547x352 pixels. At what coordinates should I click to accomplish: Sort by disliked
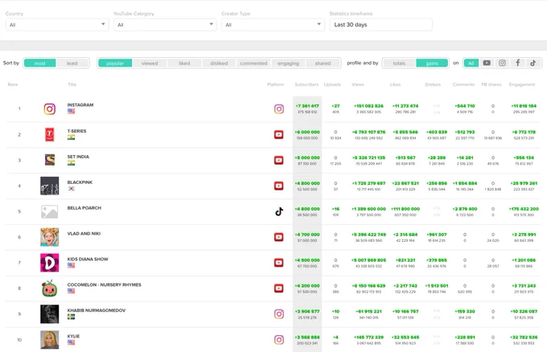pyautogui.click(x=219, y=63)
